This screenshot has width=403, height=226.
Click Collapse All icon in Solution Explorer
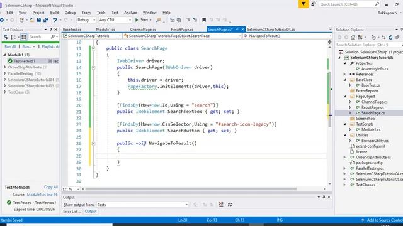397,38
